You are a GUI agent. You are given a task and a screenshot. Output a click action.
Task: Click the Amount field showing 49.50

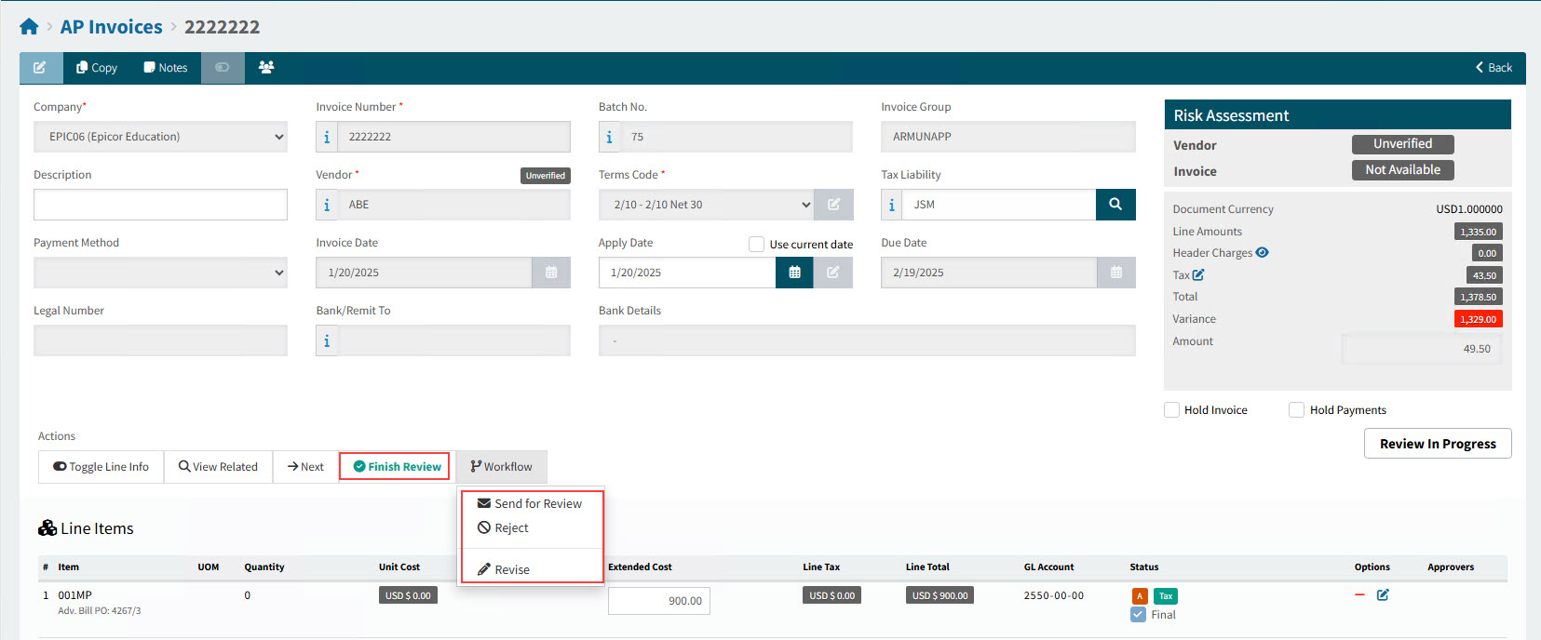point(1421,349)
